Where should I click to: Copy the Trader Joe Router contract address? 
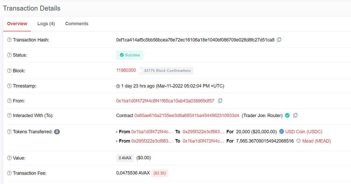pos(295,115)
